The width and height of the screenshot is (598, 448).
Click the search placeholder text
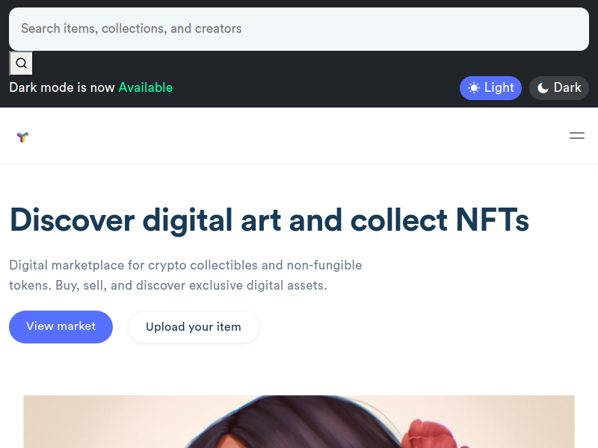tap(132, 28)
